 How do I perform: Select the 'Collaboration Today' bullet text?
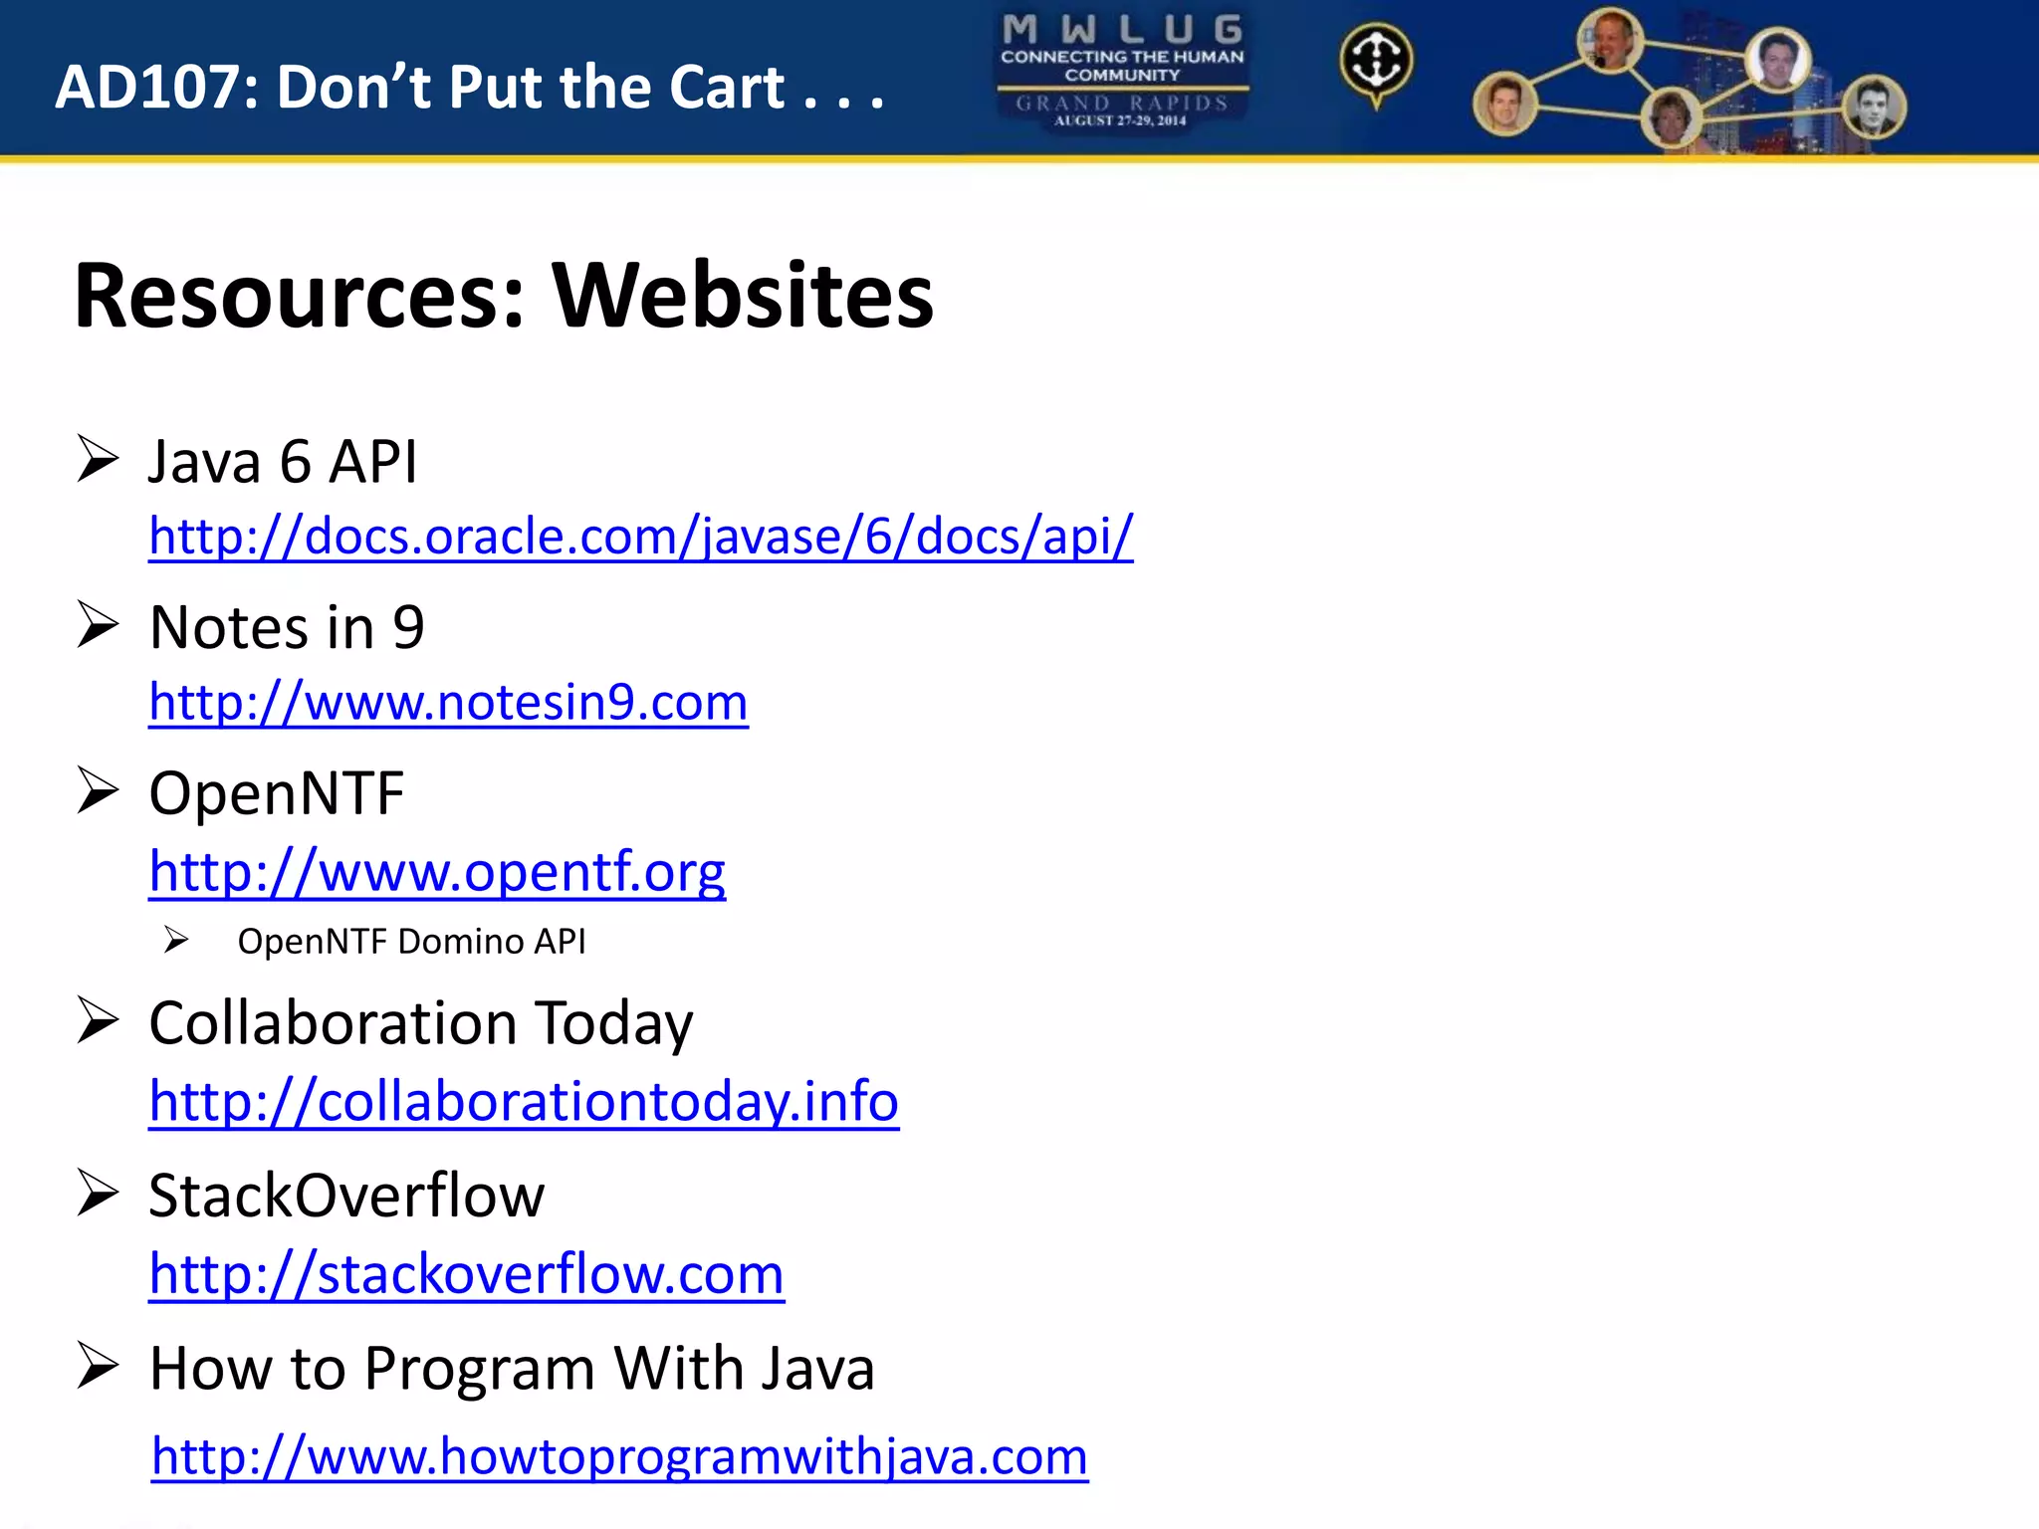pyautogui.click(x=421, y=1023)
